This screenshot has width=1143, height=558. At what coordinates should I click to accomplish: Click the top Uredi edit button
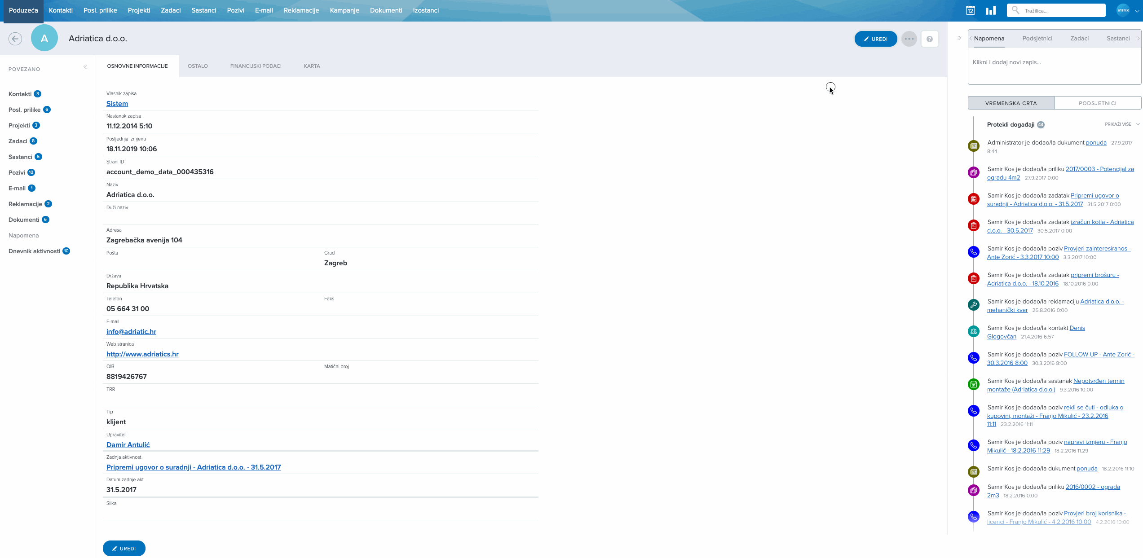(x=875, y=39)
